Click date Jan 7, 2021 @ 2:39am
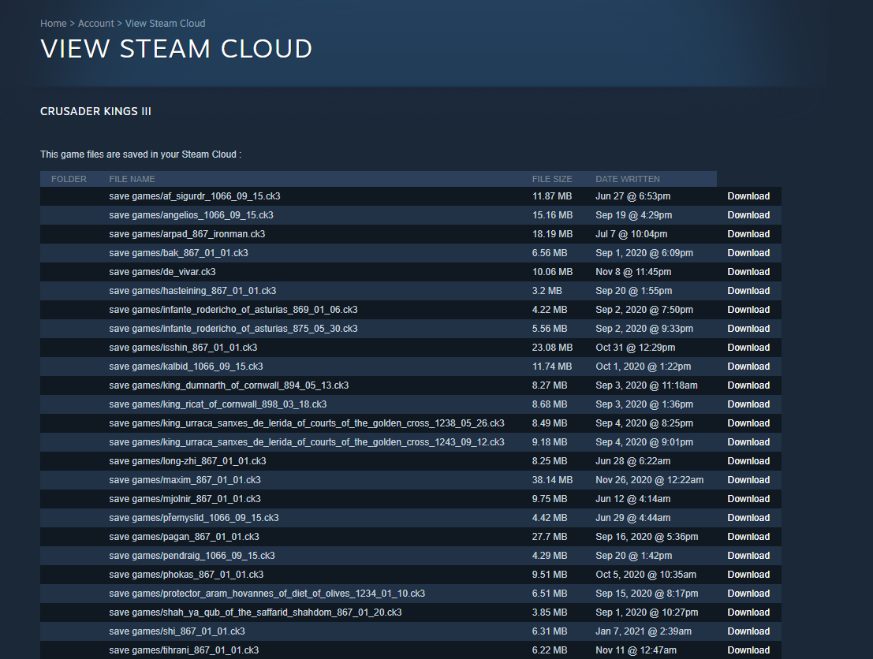 [x=644, y=631]
